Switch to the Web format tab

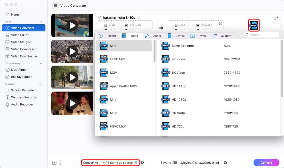pyautogui.click(x=200, y=36)
